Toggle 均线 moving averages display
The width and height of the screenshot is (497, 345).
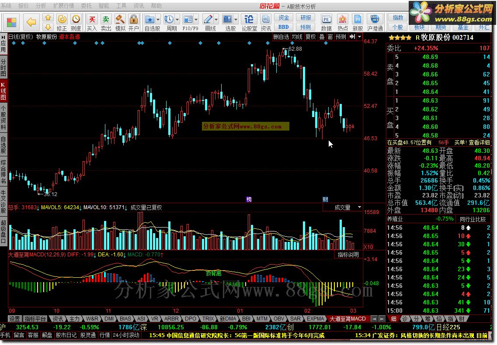tap(297, 37)
